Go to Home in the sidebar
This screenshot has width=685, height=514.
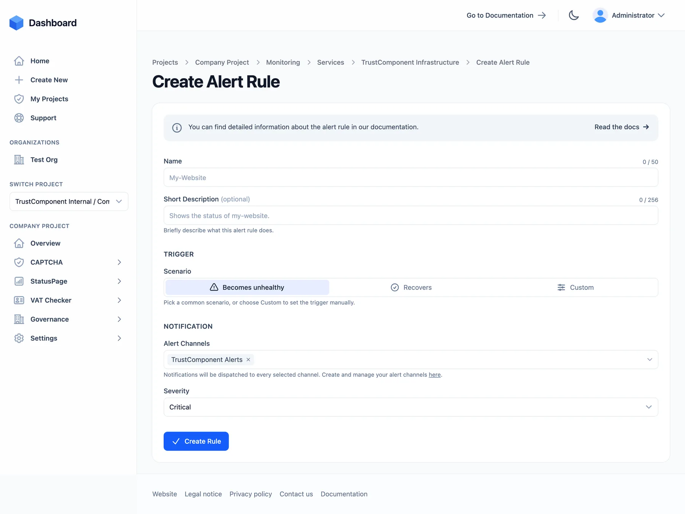[x=40, y=61]
